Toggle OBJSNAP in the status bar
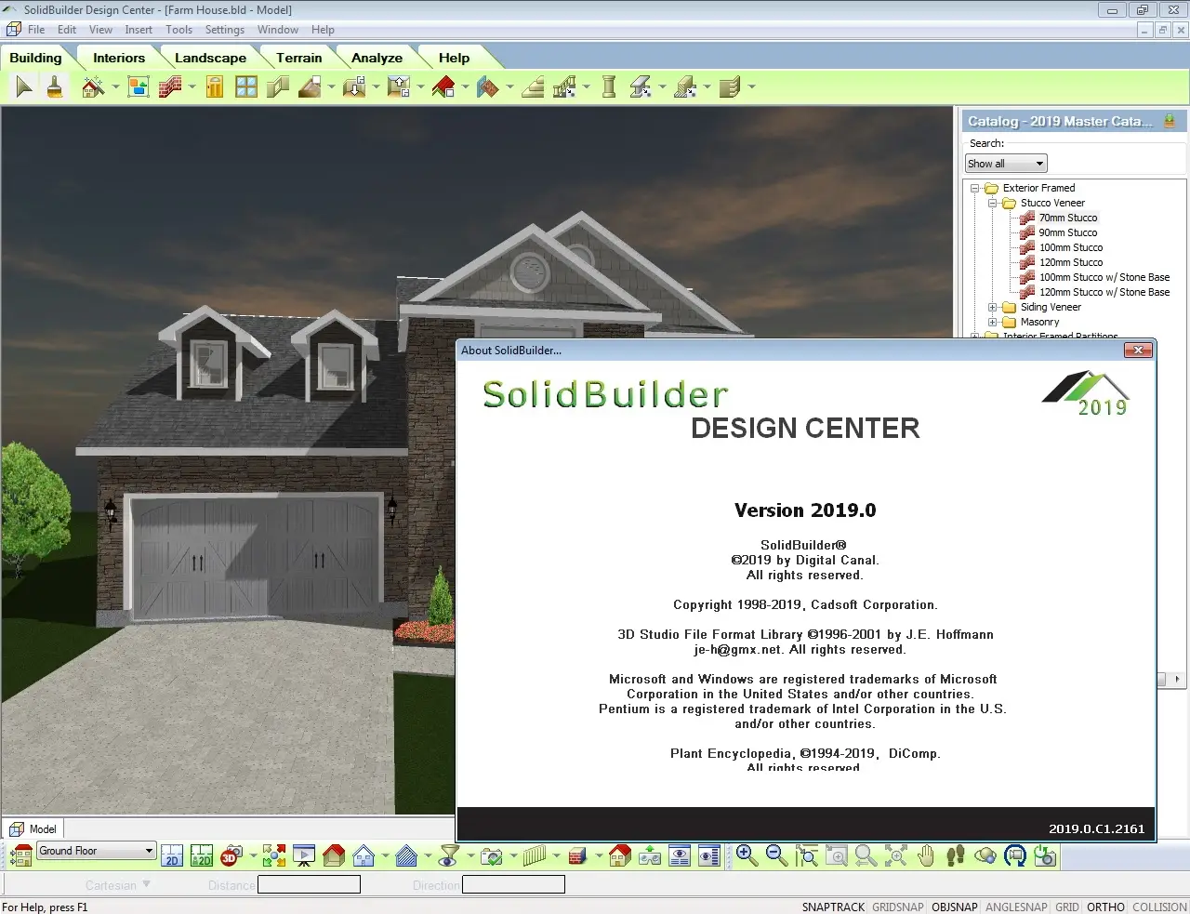Viewport: 1190px width, 914px height. pos(955,907)
